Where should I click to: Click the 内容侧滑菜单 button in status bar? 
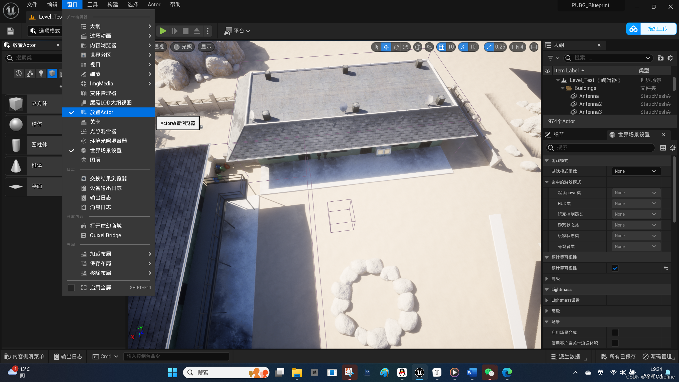click(24, 357)
